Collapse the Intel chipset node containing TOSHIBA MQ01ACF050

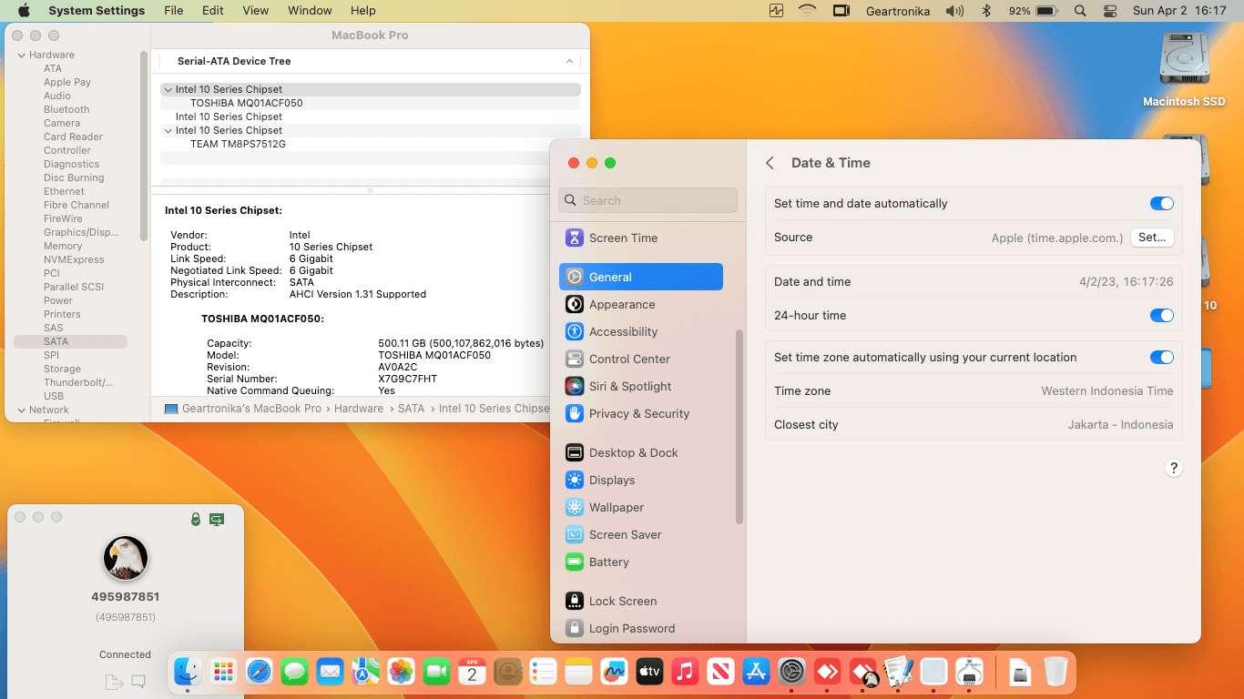(x=168, y=90)
